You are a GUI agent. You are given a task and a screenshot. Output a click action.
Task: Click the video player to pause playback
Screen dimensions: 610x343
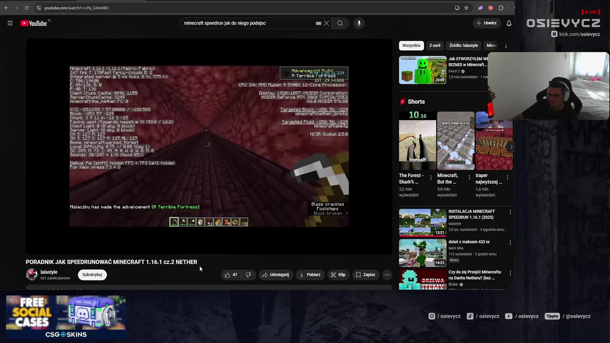click(209, 146)
